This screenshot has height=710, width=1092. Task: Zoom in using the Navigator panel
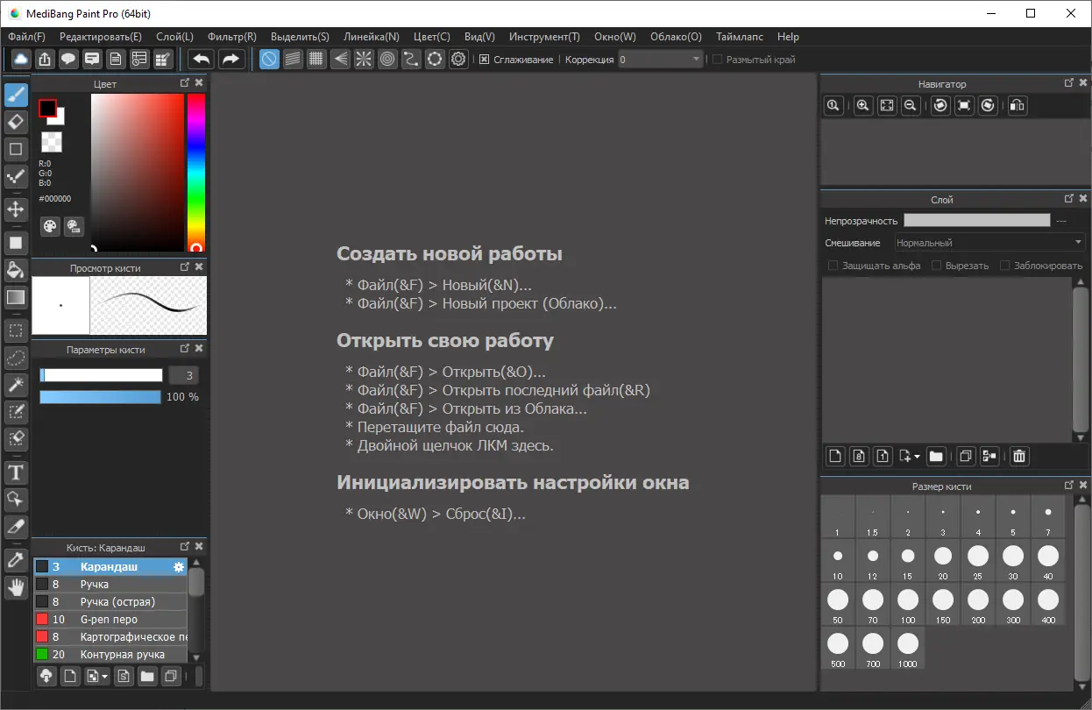[x=863, y=105]
